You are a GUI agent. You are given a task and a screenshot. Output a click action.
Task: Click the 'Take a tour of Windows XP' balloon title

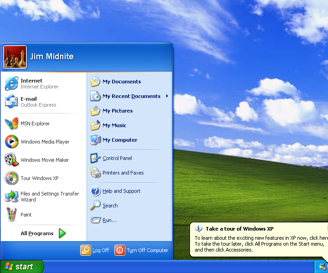[240, 229]
